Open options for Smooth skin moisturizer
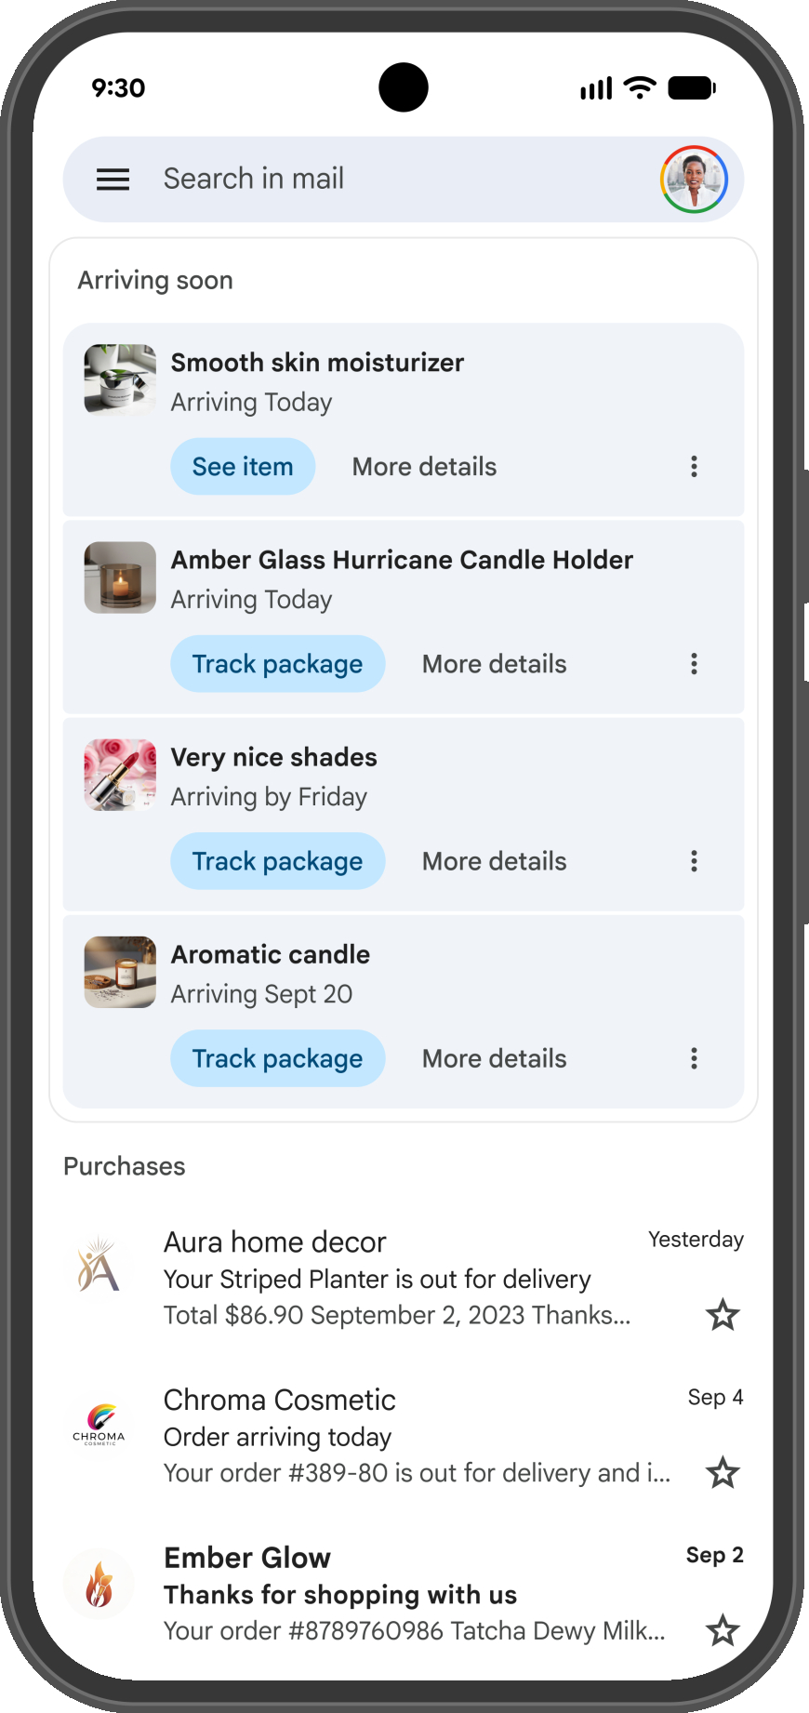Image resolution: width=809 pixels, height=1713 pixels. pos(694,467)
